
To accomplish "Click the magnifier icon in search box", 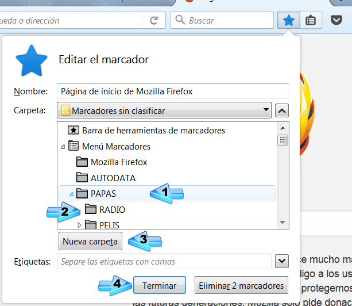I will (x=180, y=20).
